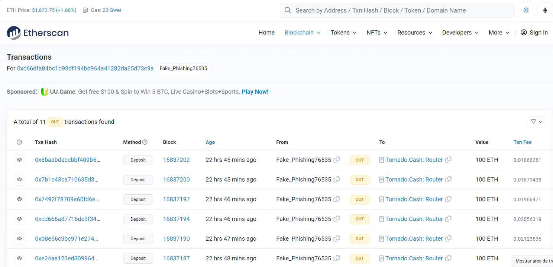The image size is (553, 267).
Task: Expand the Tokens dropdown menu
Action: (343, 33)
